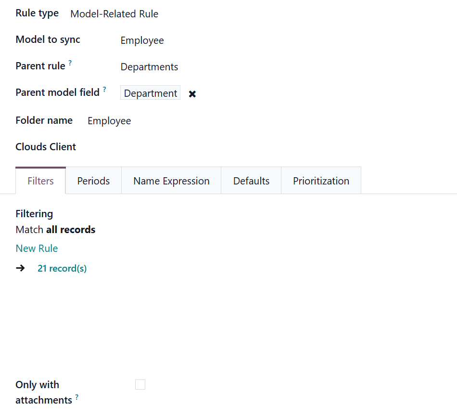Select the Defaults tab
457x418 pixels.
(x=251, y=181)
